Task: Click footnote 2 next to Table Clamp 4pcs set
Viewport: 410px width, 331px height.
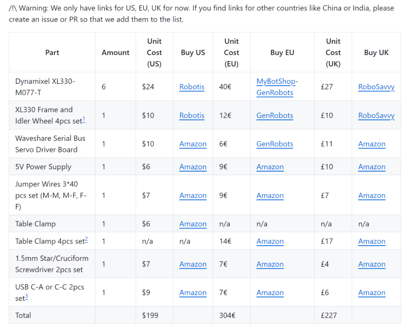Action: point(87,240)
